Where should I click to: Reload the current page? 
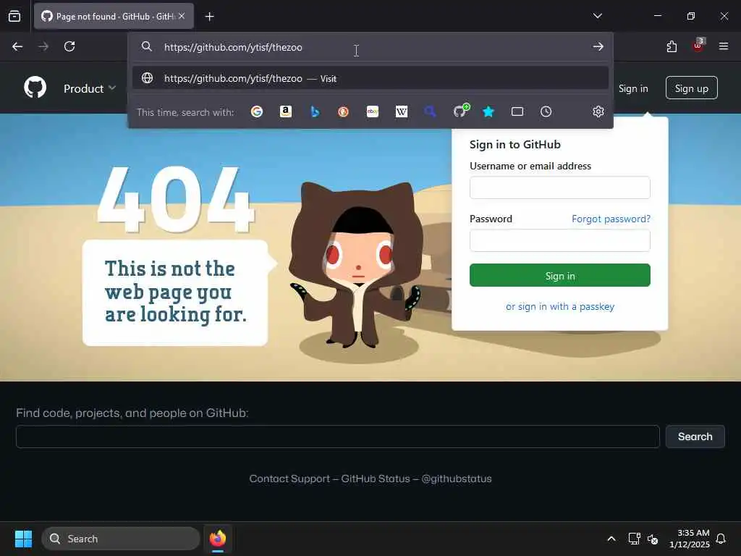[x=69, y=46]
